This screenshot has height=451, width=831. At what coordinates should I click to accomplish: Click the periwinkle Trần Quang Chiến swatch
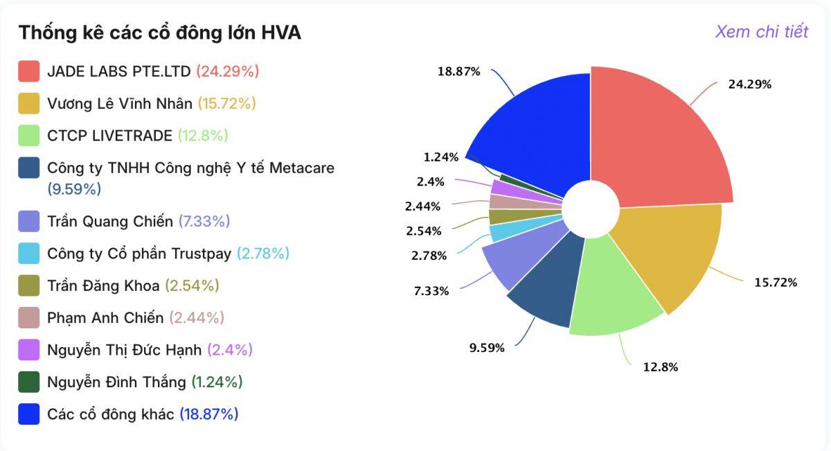point(29,222)
